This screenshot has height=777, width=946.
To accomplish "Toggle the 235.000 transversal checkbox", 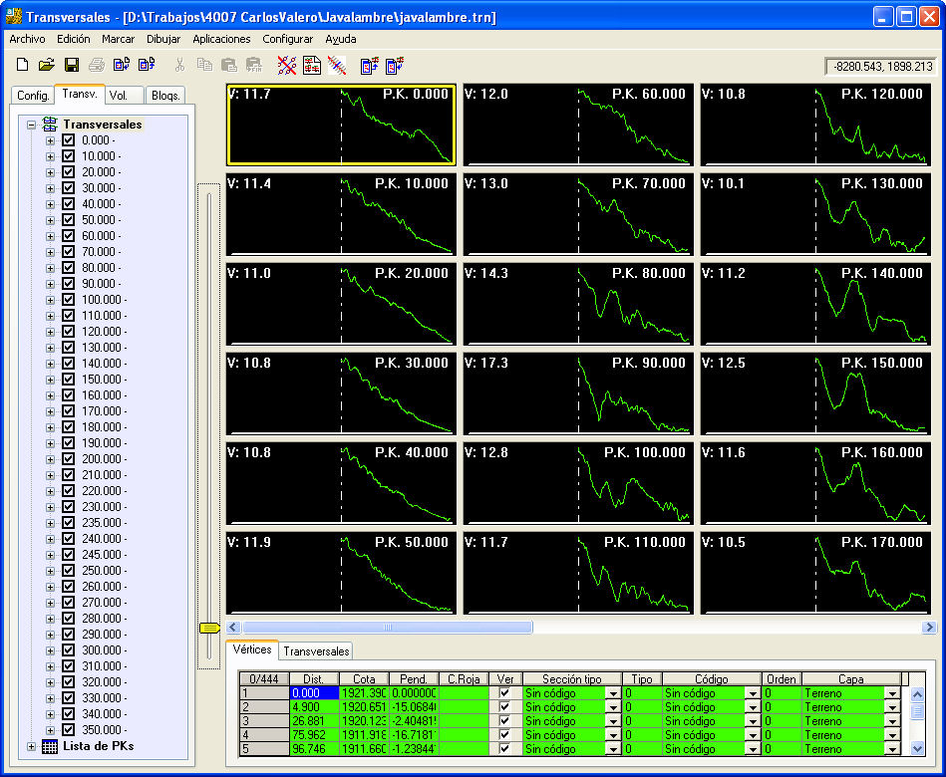I will [x=68, y=523].
